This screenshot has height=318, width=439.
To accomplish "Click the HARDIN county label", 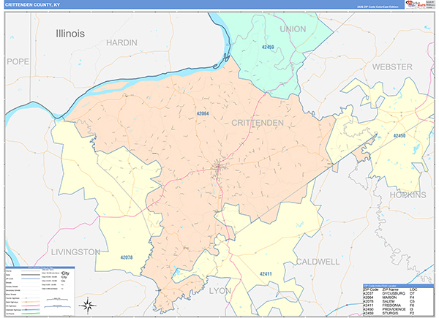I will [x=121, y=43].
